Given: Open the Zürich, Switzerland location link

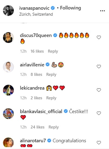Looking at the screenshot, I should click(x=36, y=14).
